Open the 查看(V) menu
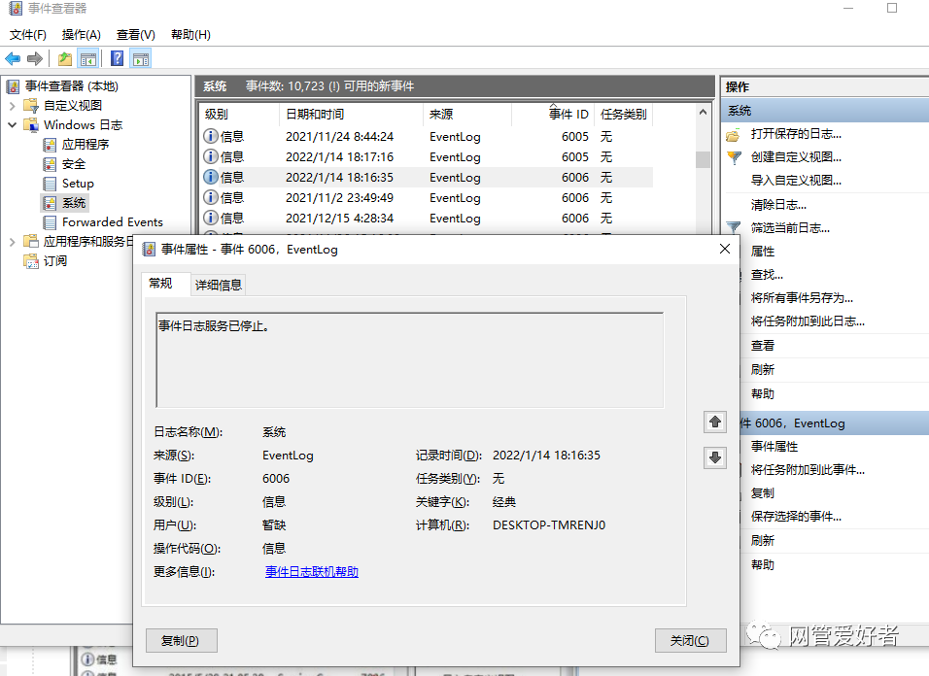This screenshot has height=676, width=929. (x=134, y=34)
